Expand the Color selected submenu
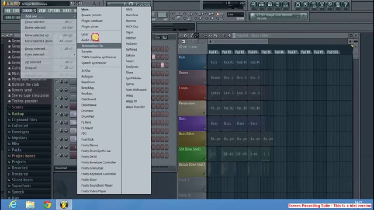This screenshot has width=374, height=210. click(49, 55)
